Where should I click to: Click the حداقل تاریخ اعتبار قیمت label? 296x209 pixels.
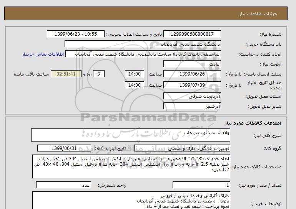coord(264,85)
